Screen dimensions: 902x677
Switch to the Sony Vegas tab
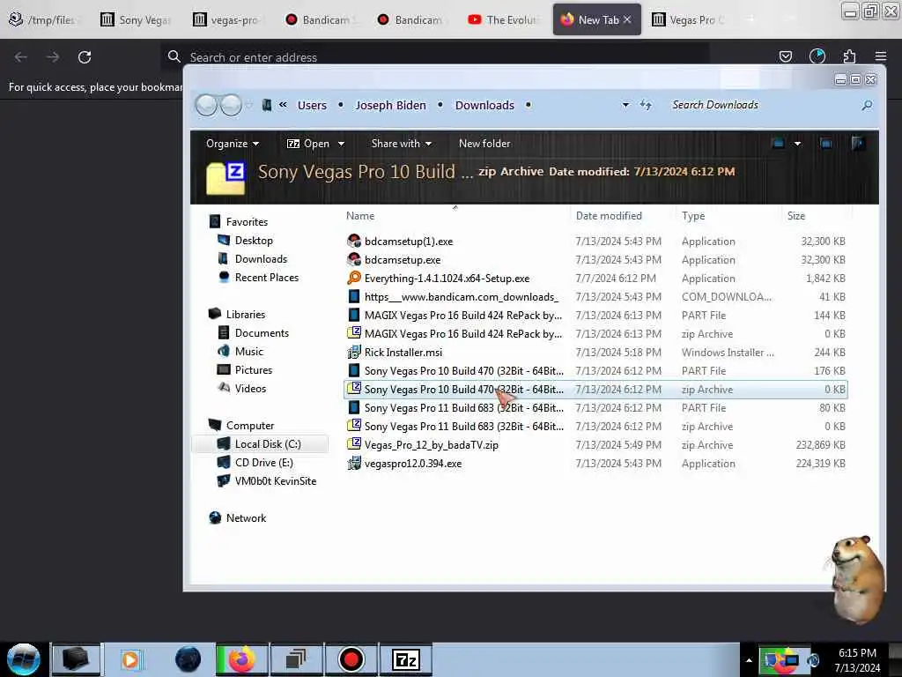(x=136, y=19)
